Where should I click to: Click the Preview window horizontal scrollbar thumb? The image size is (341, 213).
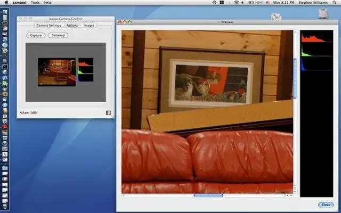(208, 195)
